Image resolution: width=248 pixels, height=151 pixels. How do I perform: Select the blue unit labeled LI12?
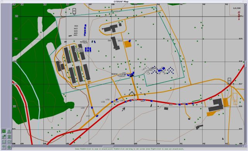(97, 116)
